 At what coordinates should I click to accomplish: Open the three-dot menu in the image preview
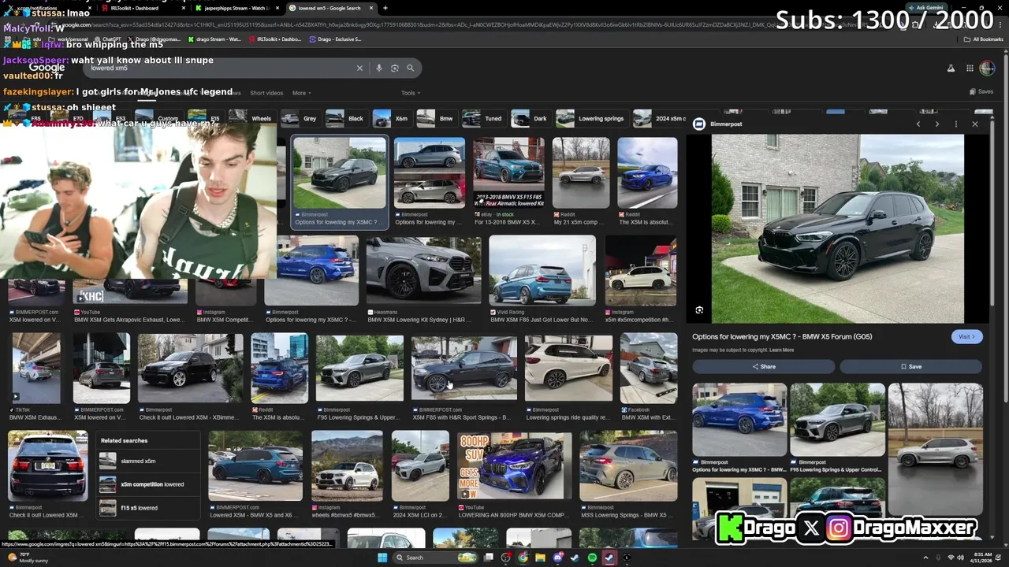[x=955, y=124]
